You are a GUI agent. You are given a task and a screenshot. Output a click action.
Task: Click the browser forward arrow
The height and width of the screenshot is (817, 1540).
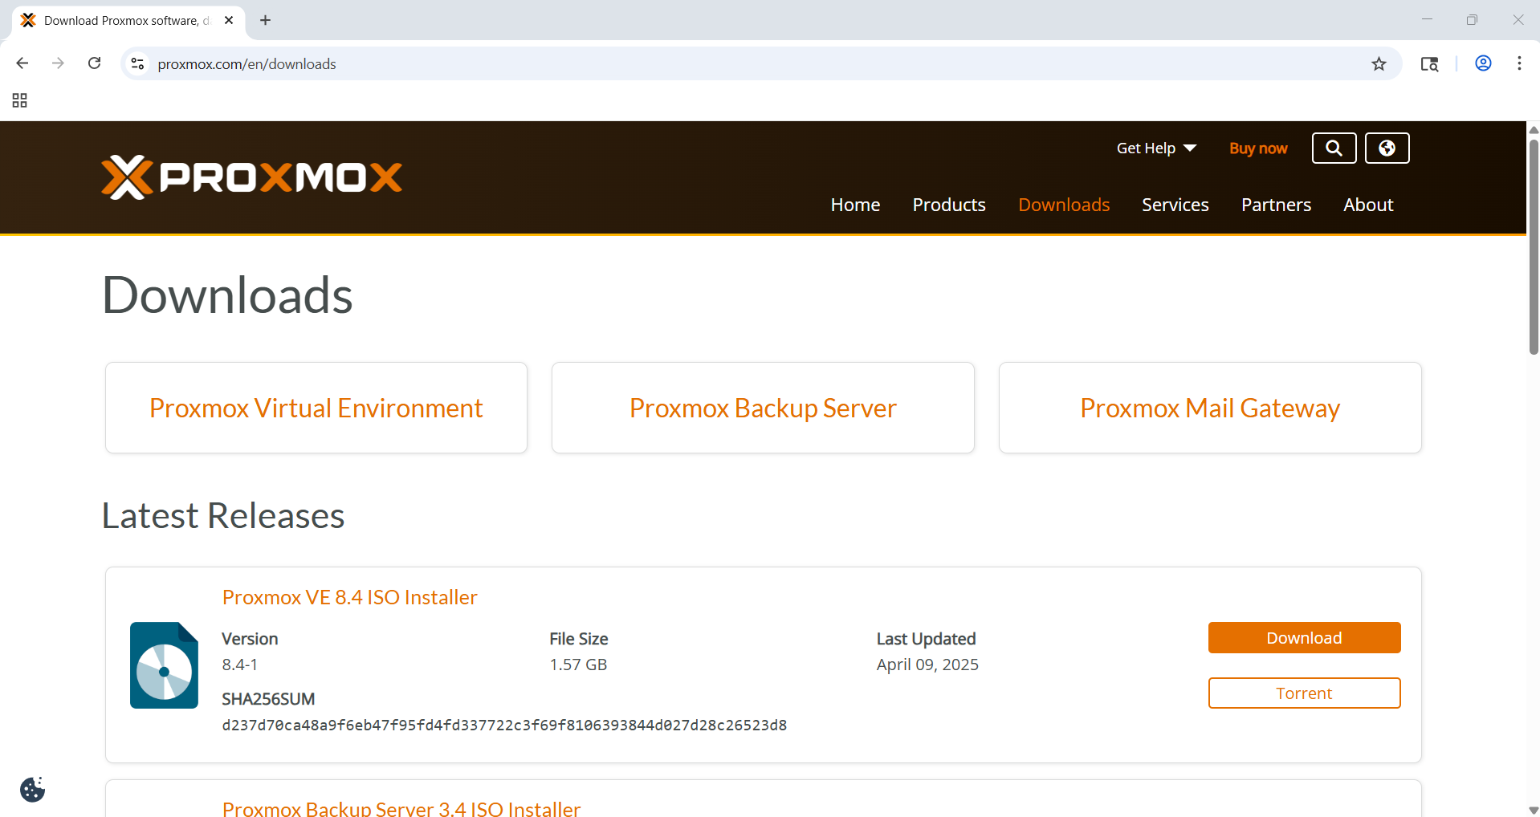point(58,63)
